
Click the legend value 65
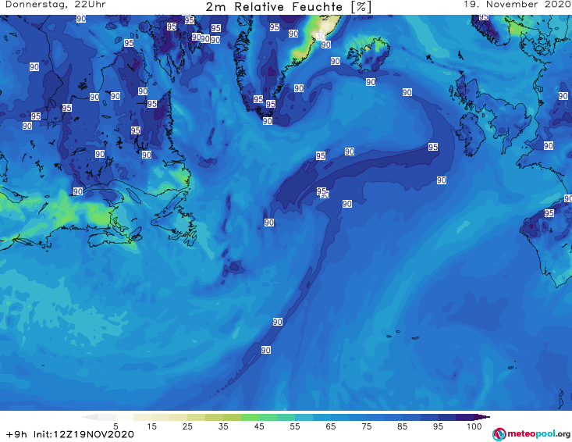pos(331,426)
